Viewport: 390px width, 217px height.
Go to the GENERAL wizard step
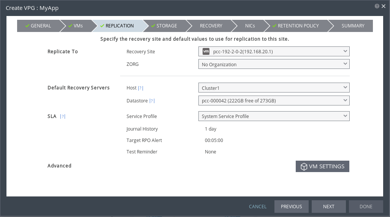38,26
